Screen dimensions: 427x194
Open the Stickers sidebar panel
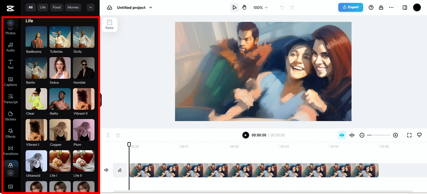click(x=10, y=116)
